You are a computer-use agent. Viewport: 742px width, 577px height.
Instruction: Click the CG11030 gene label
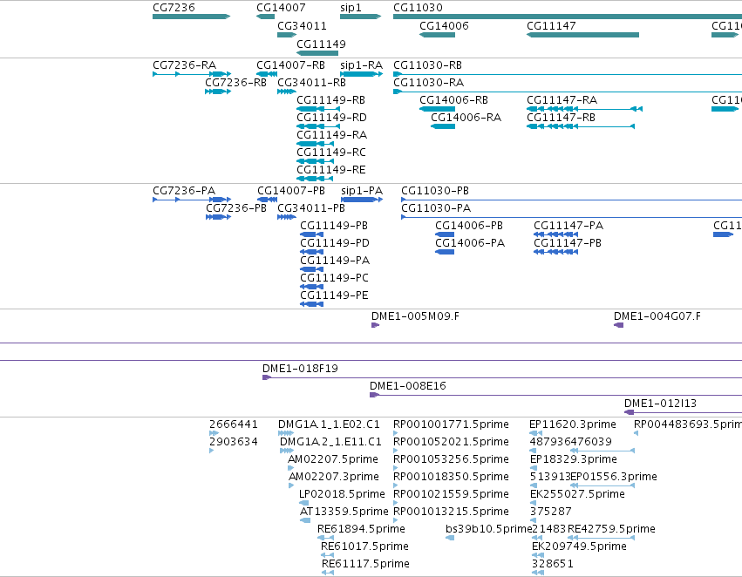coord(418,8)
